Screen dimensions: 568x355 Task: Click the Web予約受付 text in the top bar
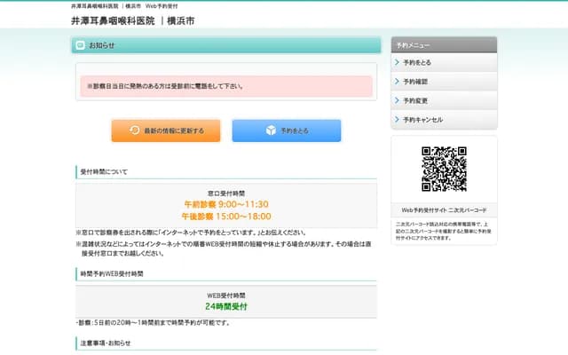(162, 5)
